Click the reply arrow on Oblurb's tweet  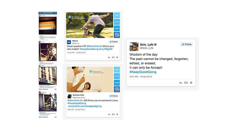(x=109, y=57)
